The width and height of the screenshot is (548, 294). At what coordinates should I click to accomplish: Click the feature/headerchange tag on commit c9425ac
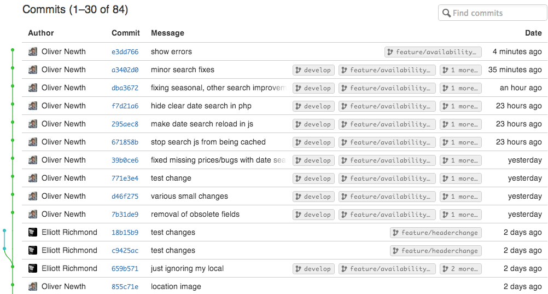coord(435,251)
